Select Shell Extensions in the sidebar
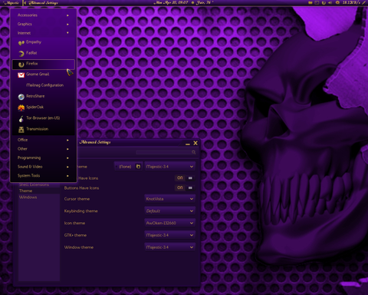The width and height of the screenshot is (368, 295). tap(39, 184)
